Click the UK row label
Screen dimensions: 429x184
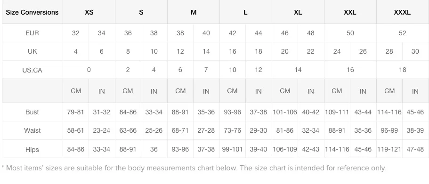point(32,51)
